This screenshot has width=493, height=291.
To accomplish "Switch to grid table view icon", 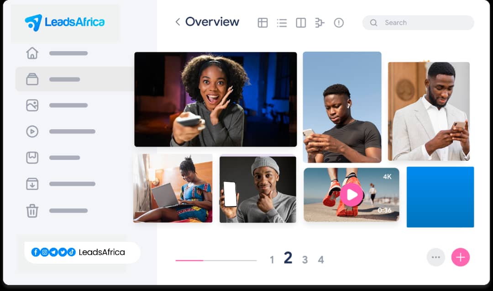I will [x=262, y=23].
